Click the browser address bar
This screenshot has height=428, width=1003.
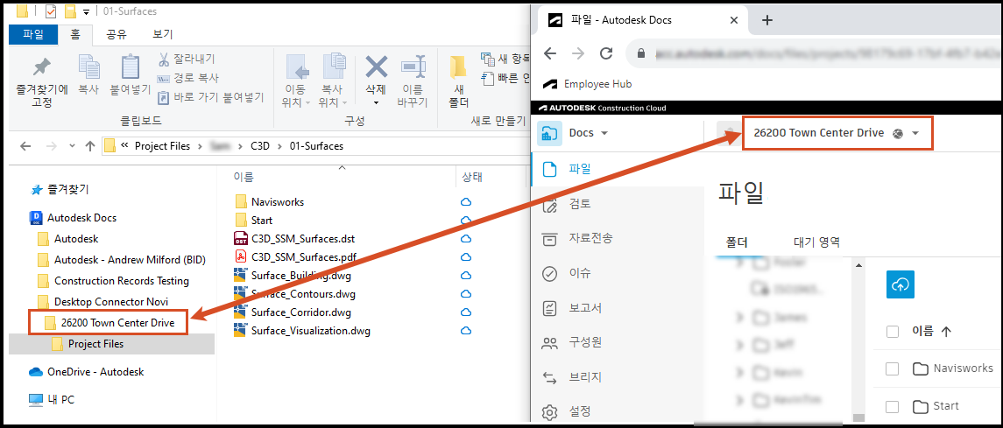816,53
